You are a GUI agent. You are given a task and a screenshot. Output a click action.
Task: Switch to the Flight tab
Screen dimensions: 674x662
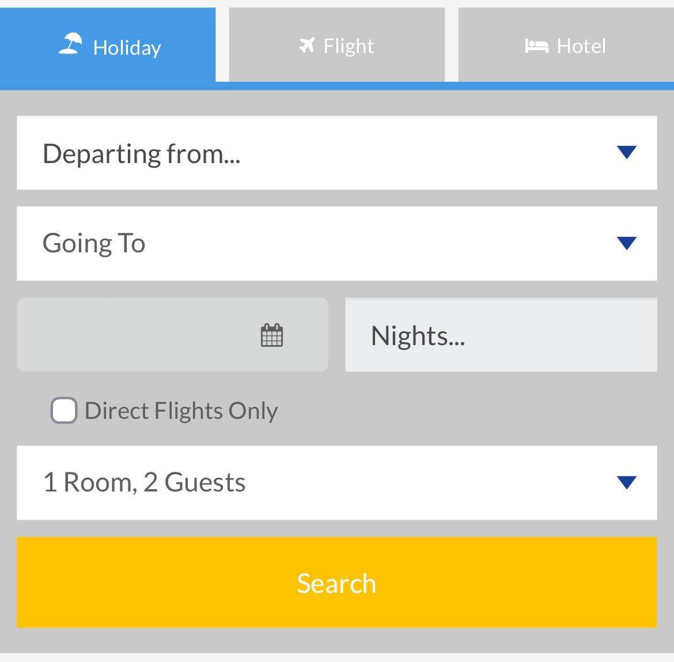point(336,45)
